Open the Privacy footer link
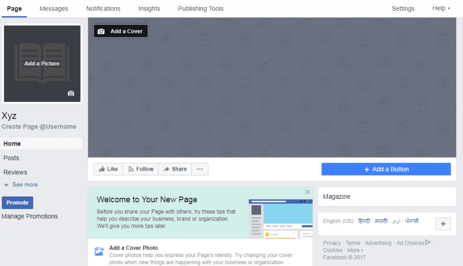Image resolution: width=463 pixels, height=266 pixels. pyautogui.click(x=332, y=243)
